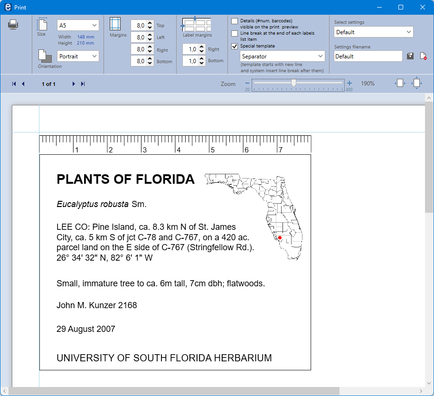Viewport: 434px width, 396px height.
Task: Click the save settings floppy disk icon
Action: coord(410,56)
